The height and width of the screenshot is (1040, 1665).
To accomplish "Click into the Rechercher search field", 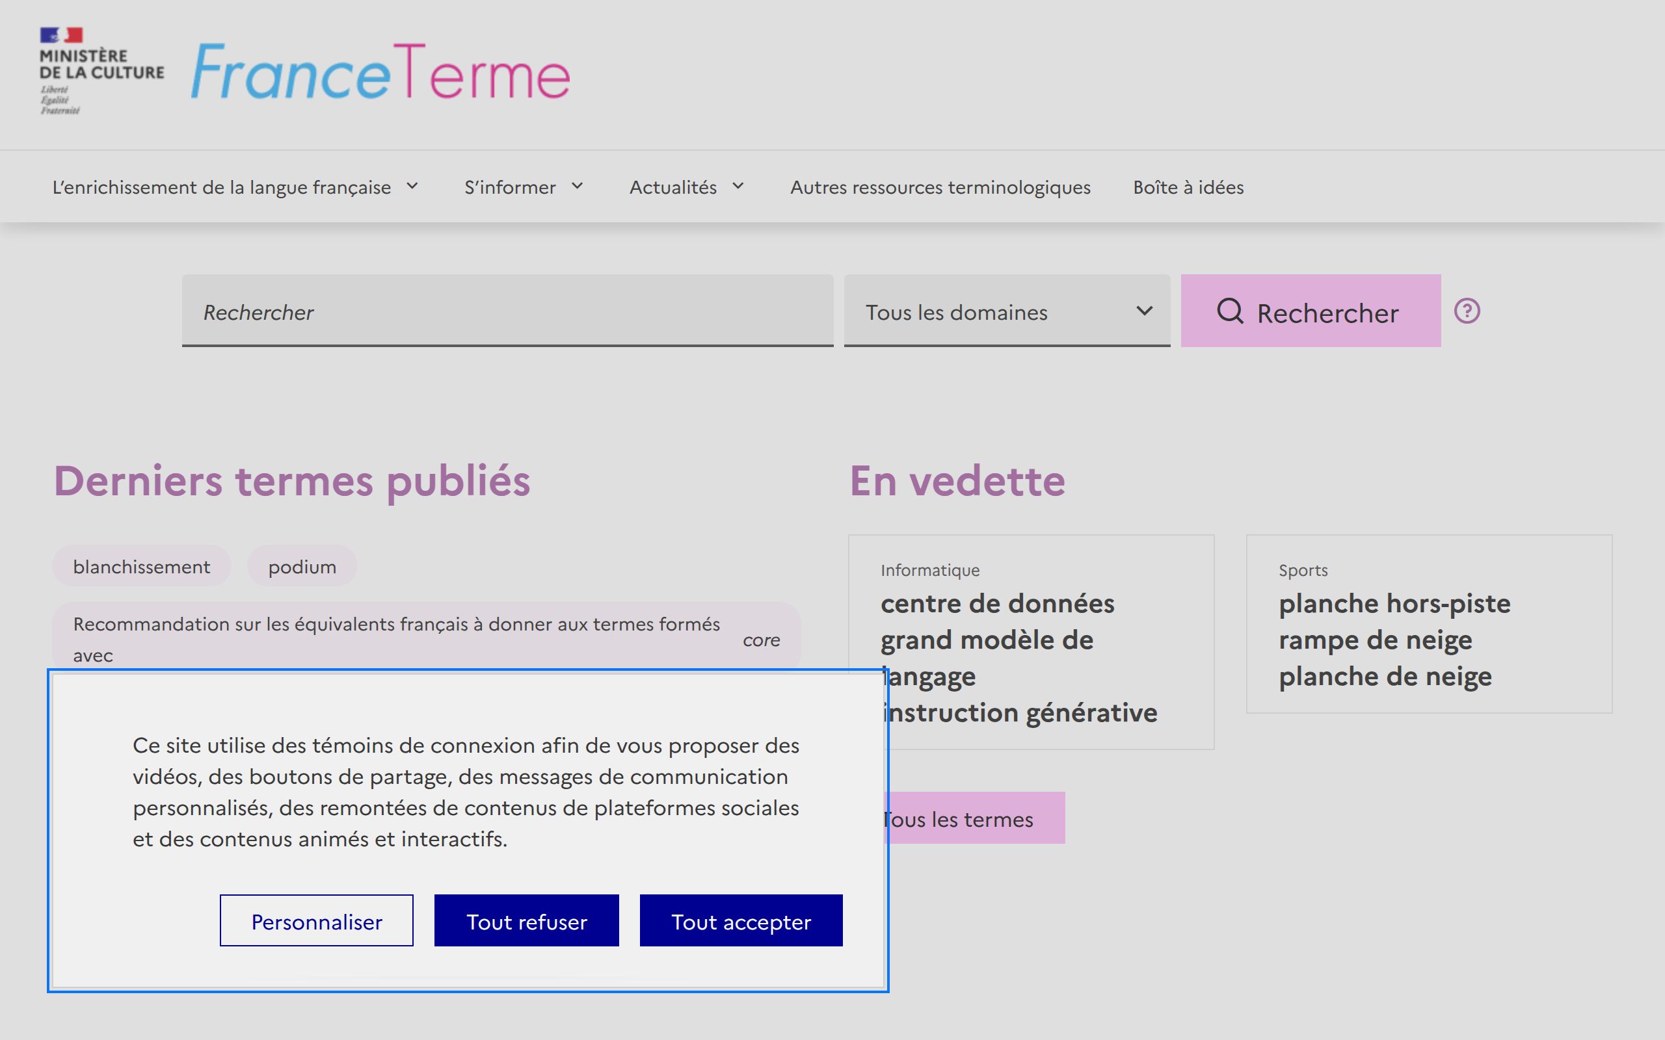I will (x=508, y=311).
